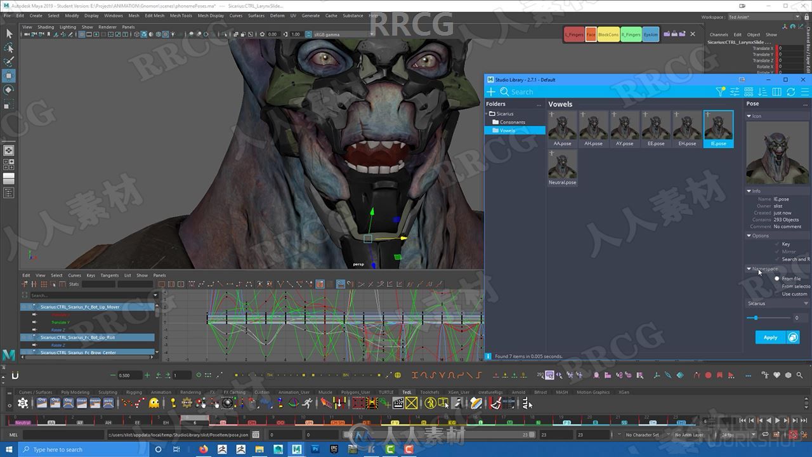This screenshot has width=812, height=457.
Task: Click the R_Fingers green button
Action: pos(631,35)
